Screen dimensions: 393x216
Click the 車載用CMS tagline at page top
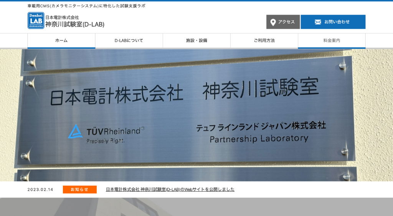coord(86,6)
